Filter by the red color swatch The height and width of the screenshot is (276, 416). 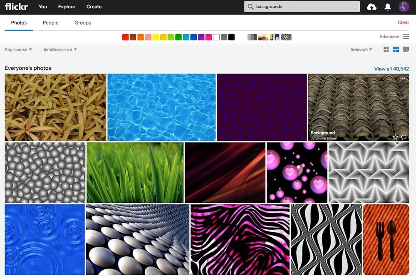click(125, 37)
